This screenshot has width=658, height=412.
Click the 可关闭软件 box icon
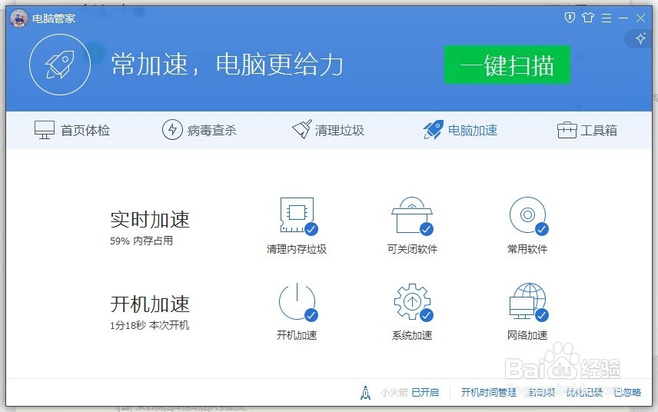click(x=412, y=216)
